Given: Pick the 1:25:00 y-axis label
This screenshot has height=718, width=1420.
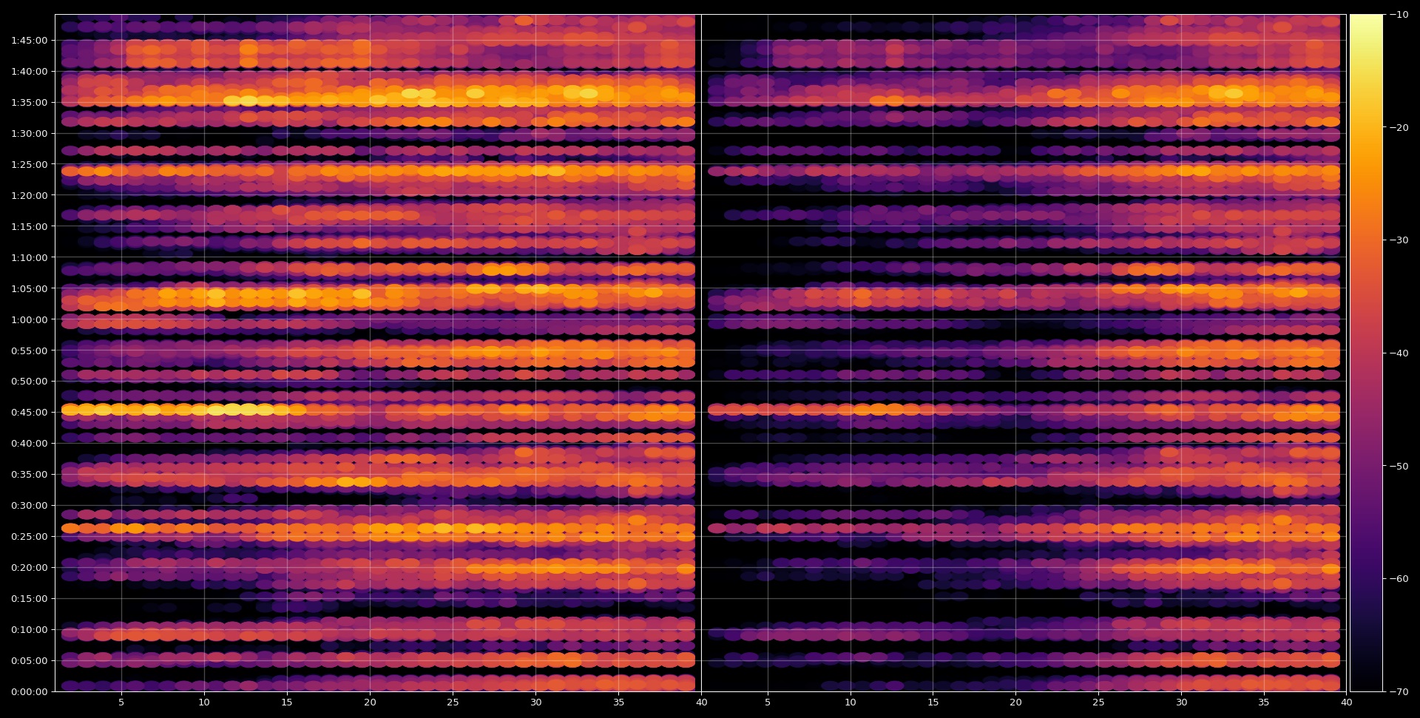Looking at the screenshot, I should (29, 165).
